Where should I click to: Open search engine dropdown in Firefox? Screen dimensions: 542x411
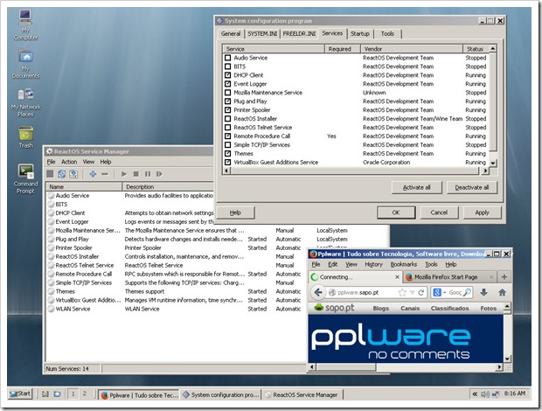pyautogui.click(x=444, y=293)
